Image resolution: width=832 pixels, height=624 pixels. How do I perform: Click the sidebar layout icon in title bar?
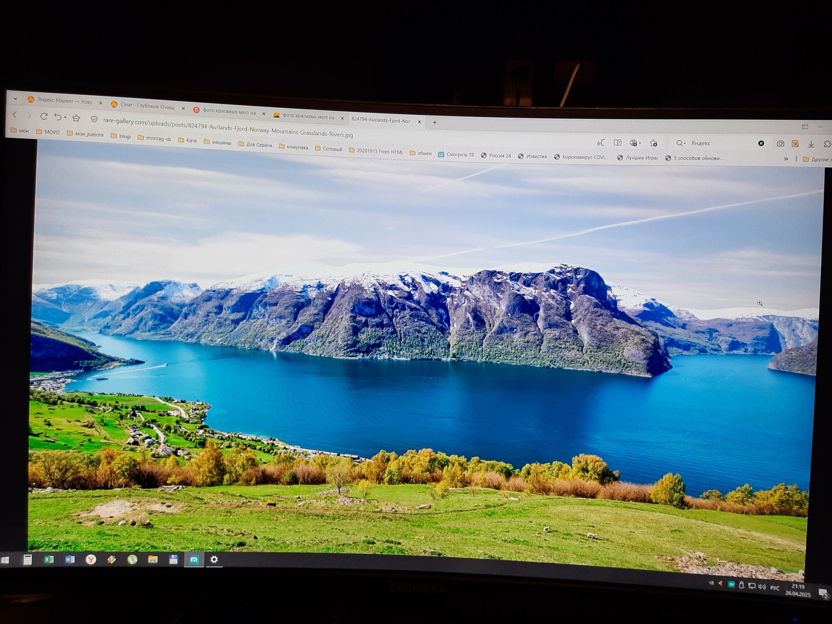click(x=805, y=126)
